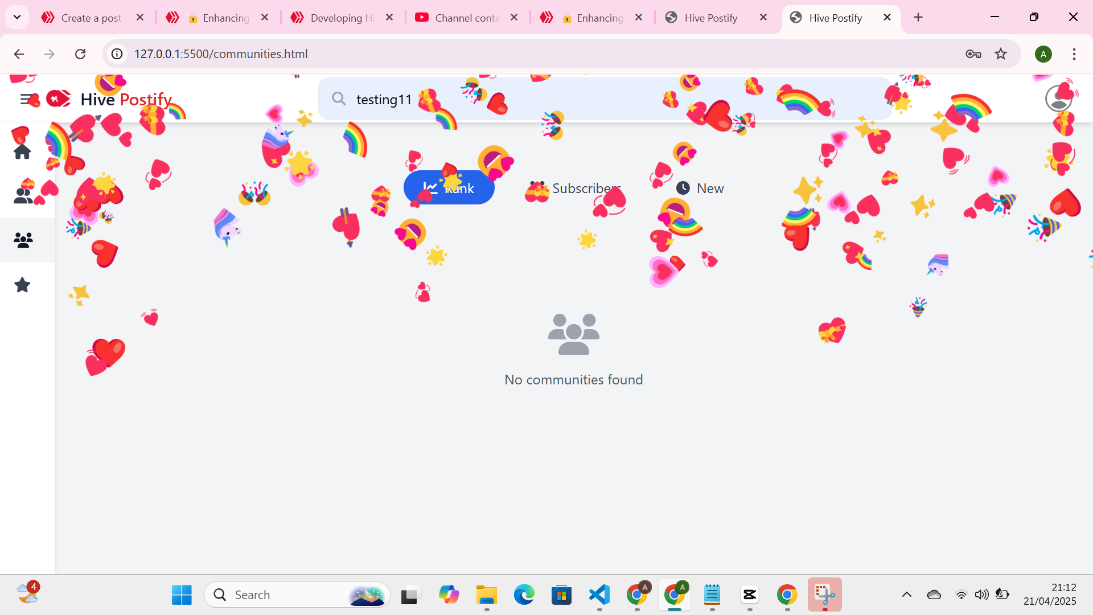Close the Create a post tab
The width and height of the screenshot is (1093, 615).
coord(140,17)
